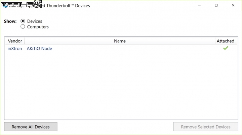Image resolution: width=242 pixels, height=135 pixels.
Task: Click the Thunderbolt app icon in title bar
Action: point(5,6)
